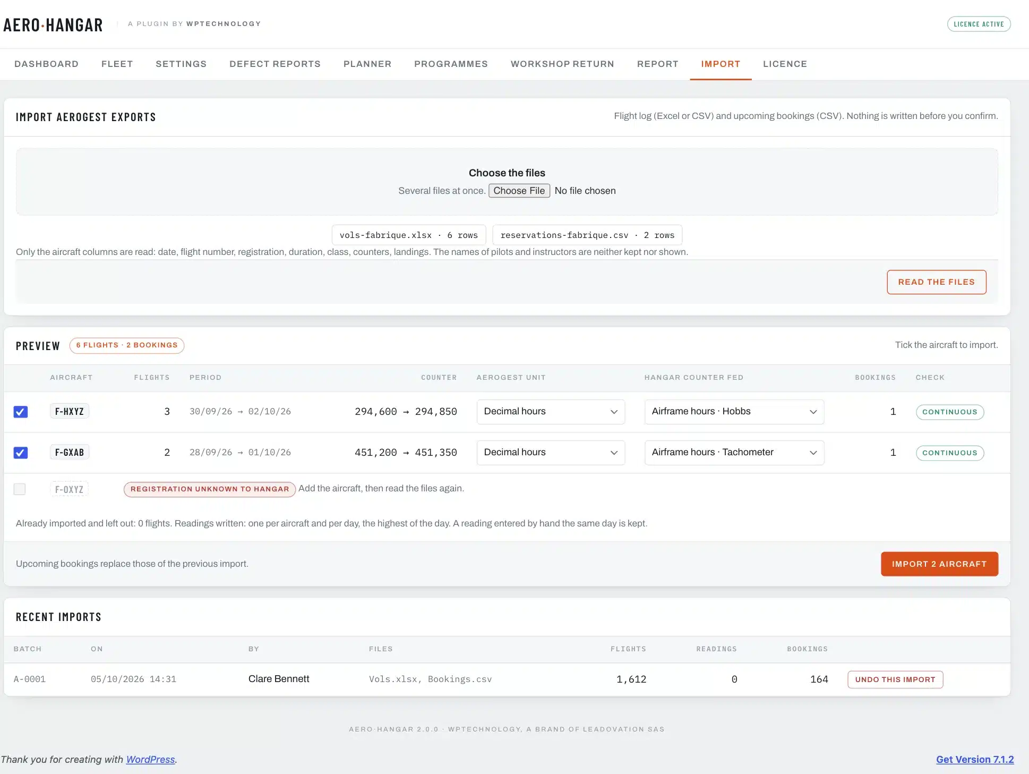
Task: Click the 05/10/2026 14:31 date cell
Action: click(133, 679)
